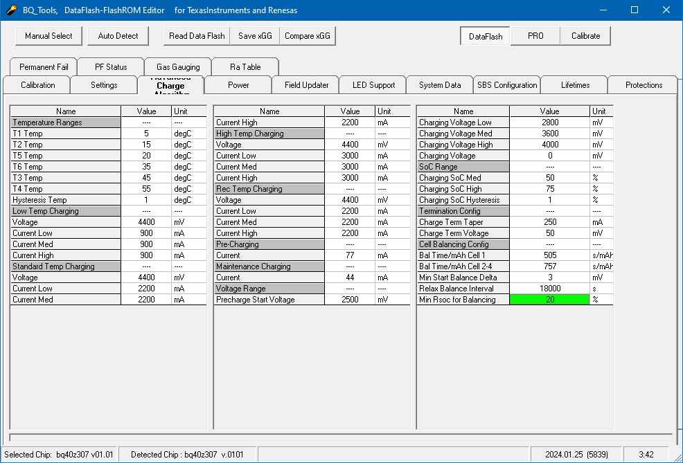Select the Min Start Balance Delta value
Viewport: 683px width, 463px height.
tap(550, 278)
